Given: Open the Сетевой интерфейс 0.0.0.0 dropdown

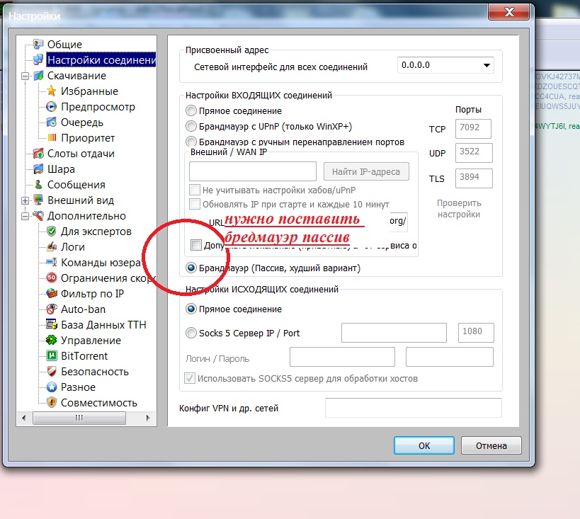Looking at the screenshot, I should [445, 66].
